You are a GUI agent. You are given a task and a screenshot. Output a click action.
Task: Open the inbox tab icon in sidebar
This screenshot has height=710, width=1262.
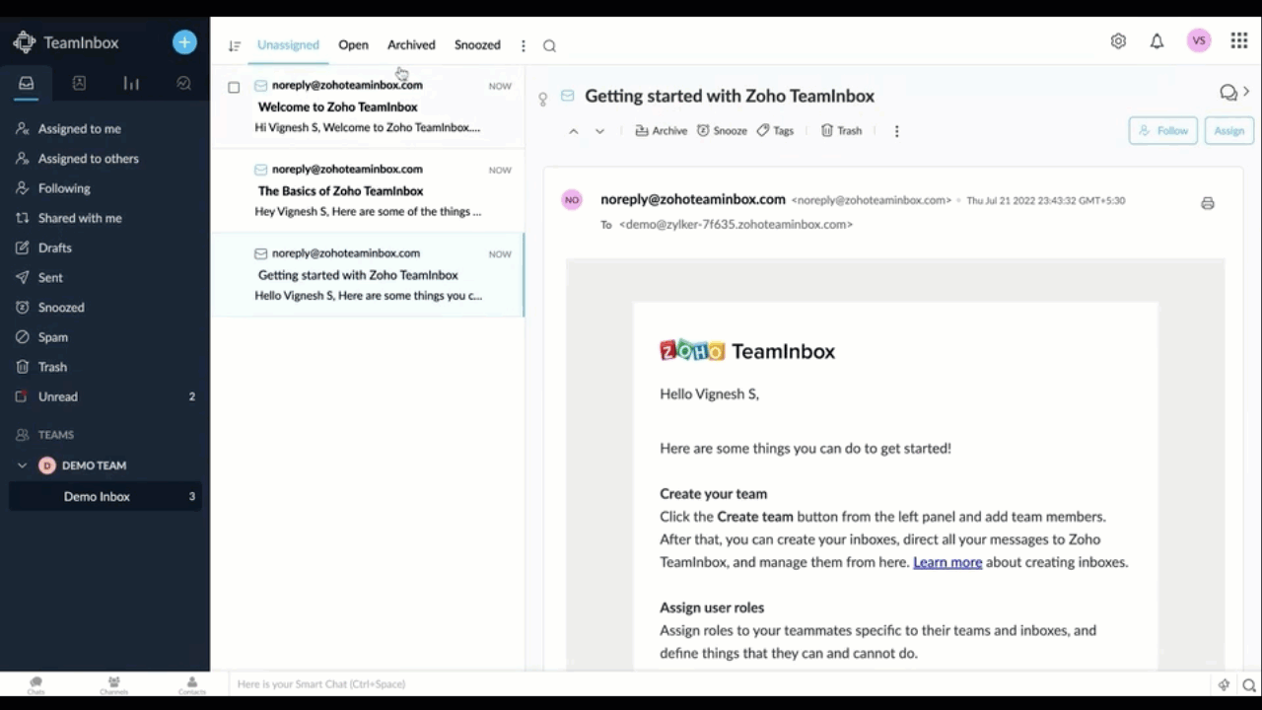pyautogui.click(x=27, y=84)
